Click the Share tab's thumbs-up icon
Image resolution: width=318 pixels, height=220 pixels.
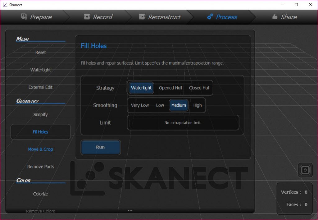tap(275, 16)
